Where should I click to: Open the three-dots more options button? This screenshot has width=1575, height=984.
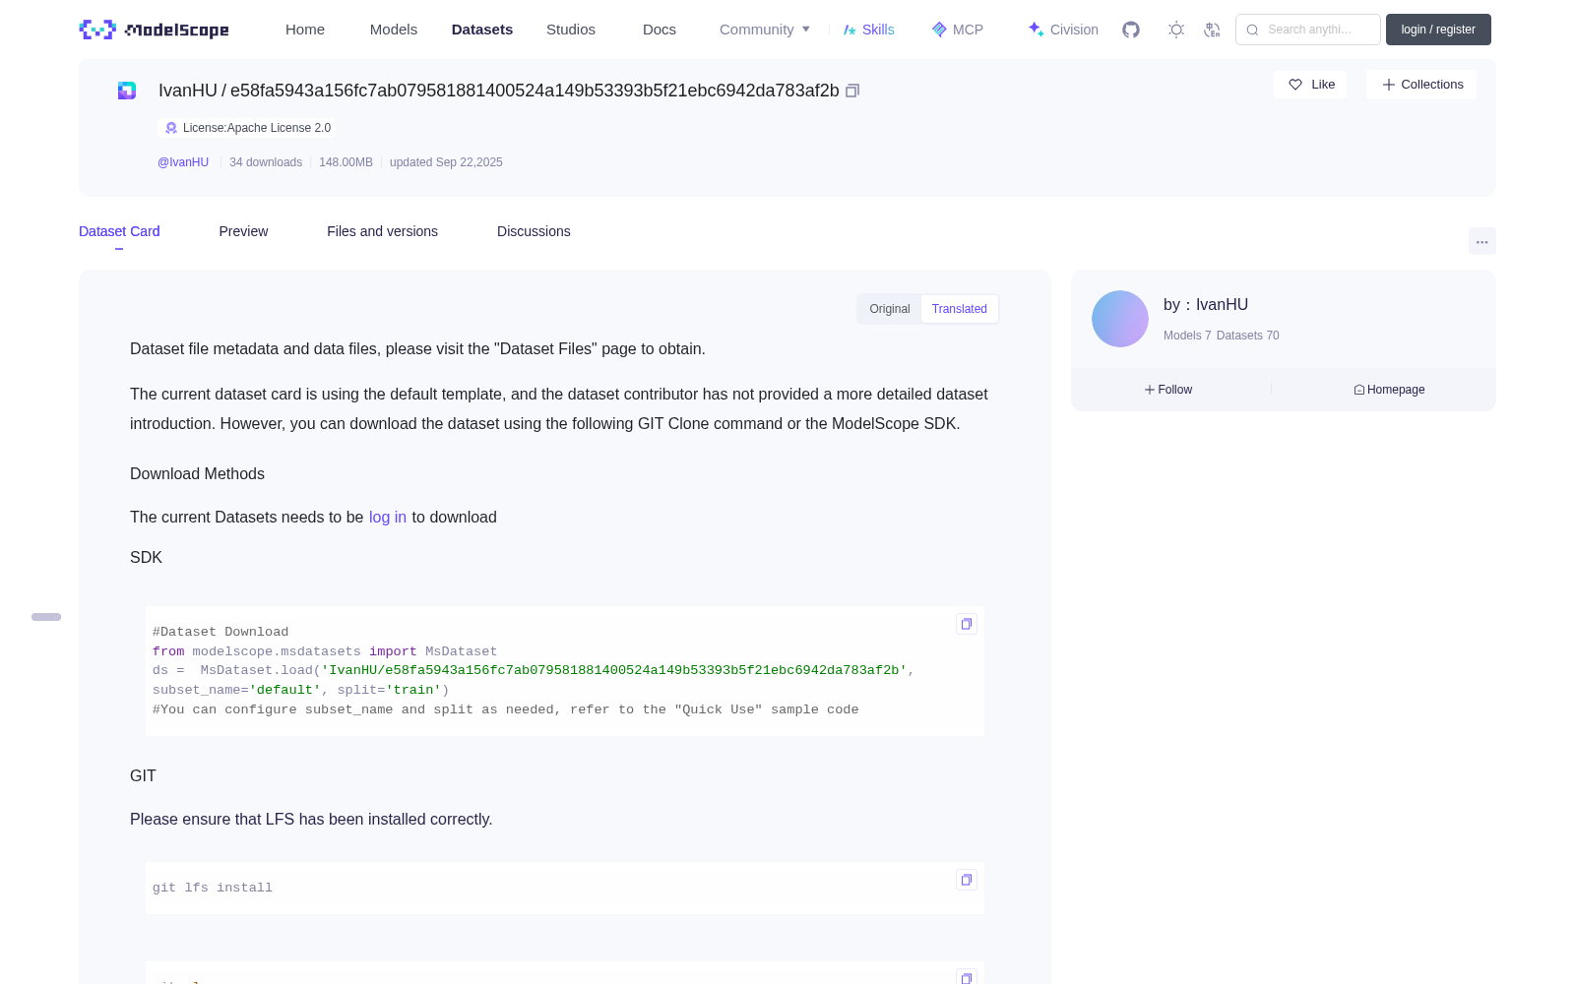point(1482,241)
